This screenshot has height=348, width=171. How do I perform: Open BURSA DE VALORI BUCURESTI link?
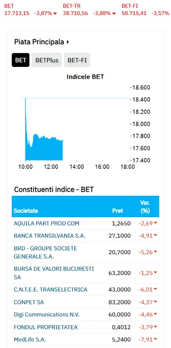(x=54, y=273)
